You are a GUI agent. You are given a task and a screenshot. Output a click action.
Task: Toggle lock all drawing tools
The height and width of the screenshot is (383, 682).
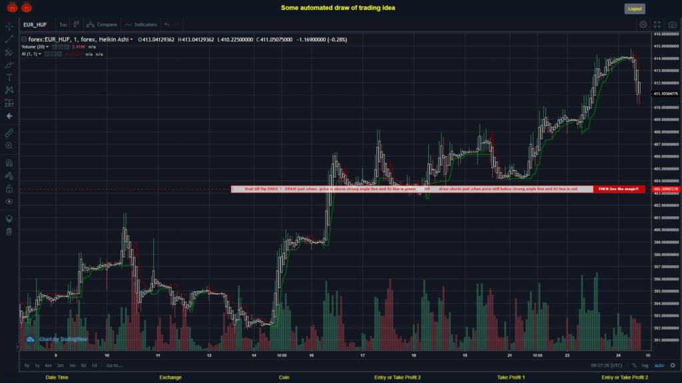9,188
